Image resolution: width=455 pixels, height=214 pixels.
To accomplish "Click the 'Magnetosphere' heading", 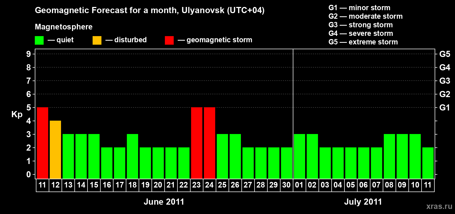I will click(64, 27).
